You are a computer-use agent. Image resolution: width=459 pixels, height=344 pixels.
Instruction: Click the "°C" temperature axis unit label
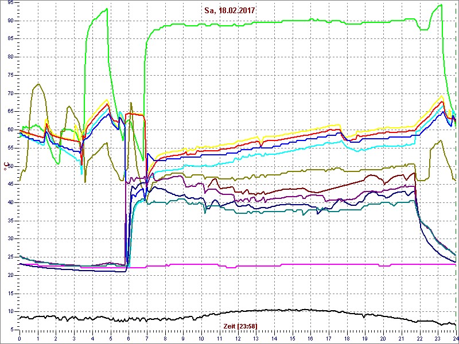(x=5, y=166)
